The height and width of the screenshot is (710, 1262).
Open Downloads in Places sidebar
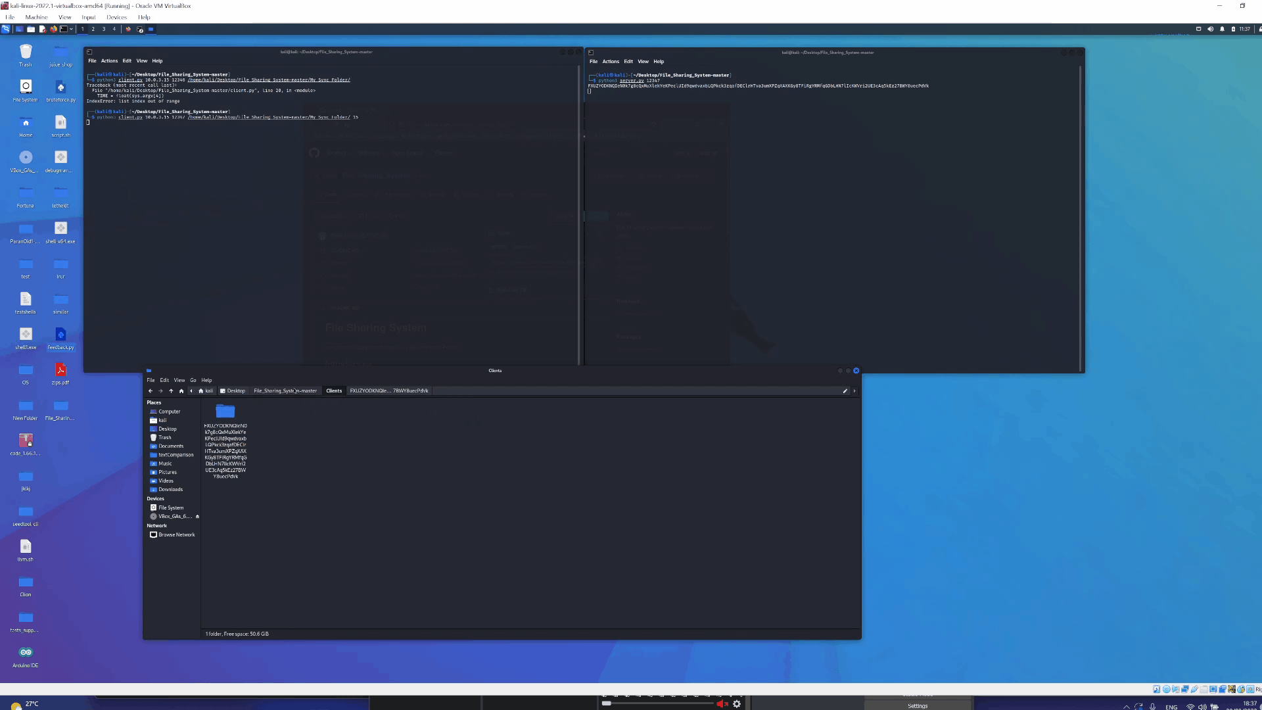[x=170, y=489]
